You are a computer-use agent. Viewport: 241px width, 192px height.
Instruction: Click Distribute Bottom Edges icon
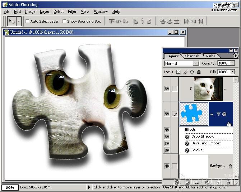(176, 21)
